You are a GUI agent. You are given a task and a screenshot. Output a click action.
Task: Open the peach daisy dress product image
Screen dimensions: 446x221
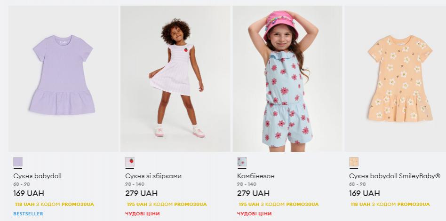[395, 79]
